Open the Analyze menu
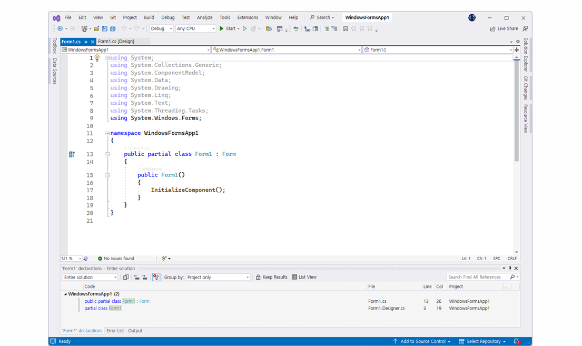582x346 pixels. 204,17
